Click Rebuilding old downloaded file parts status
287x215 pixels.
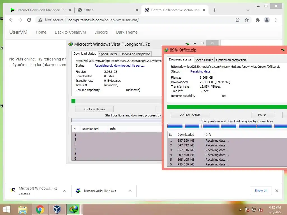(121, 66)
